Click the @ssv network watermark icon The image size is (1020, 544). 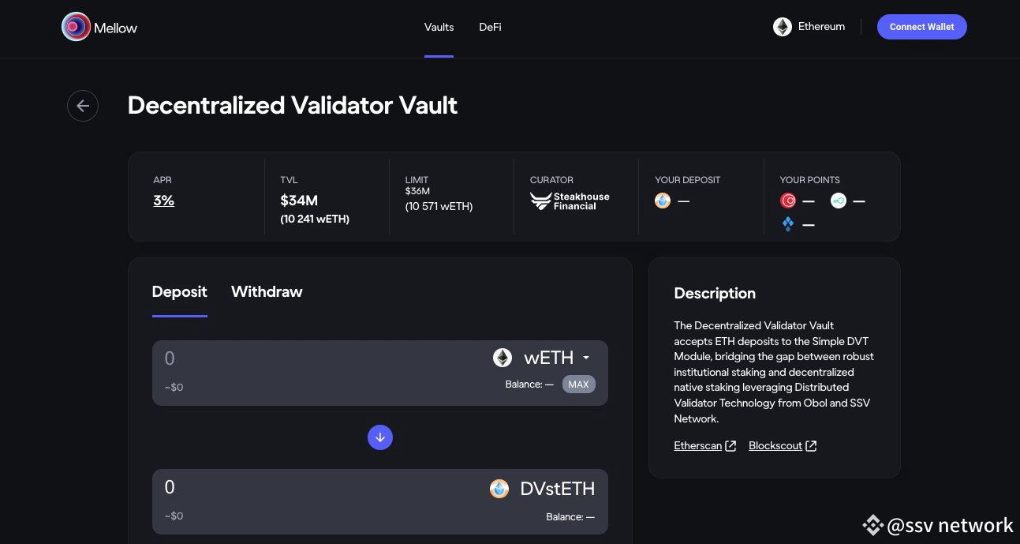point(872,524)
